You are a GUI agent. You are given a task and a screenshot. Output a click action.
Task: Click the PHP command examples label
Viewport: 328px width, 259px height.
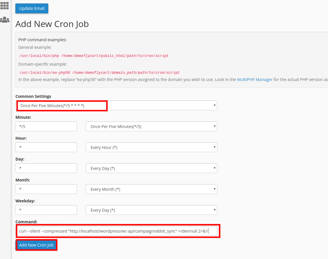coord(42,40)
